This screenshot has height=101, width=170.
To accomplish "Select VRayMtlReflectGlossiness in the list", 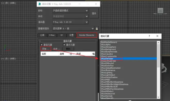I will [112, 82].
